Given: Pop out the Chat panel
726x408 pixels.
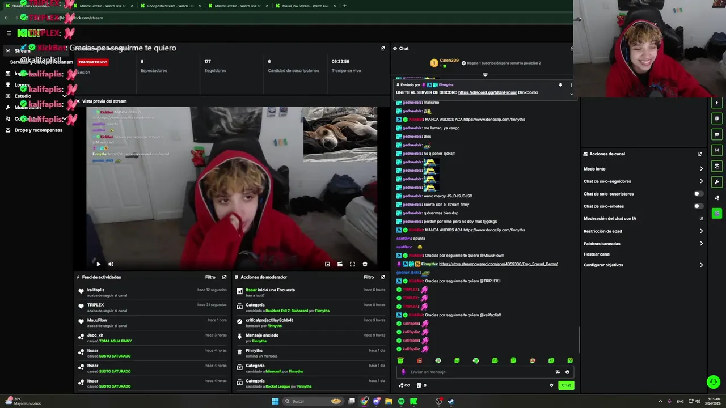Looking at the screenshot, I should coord(571,49).
